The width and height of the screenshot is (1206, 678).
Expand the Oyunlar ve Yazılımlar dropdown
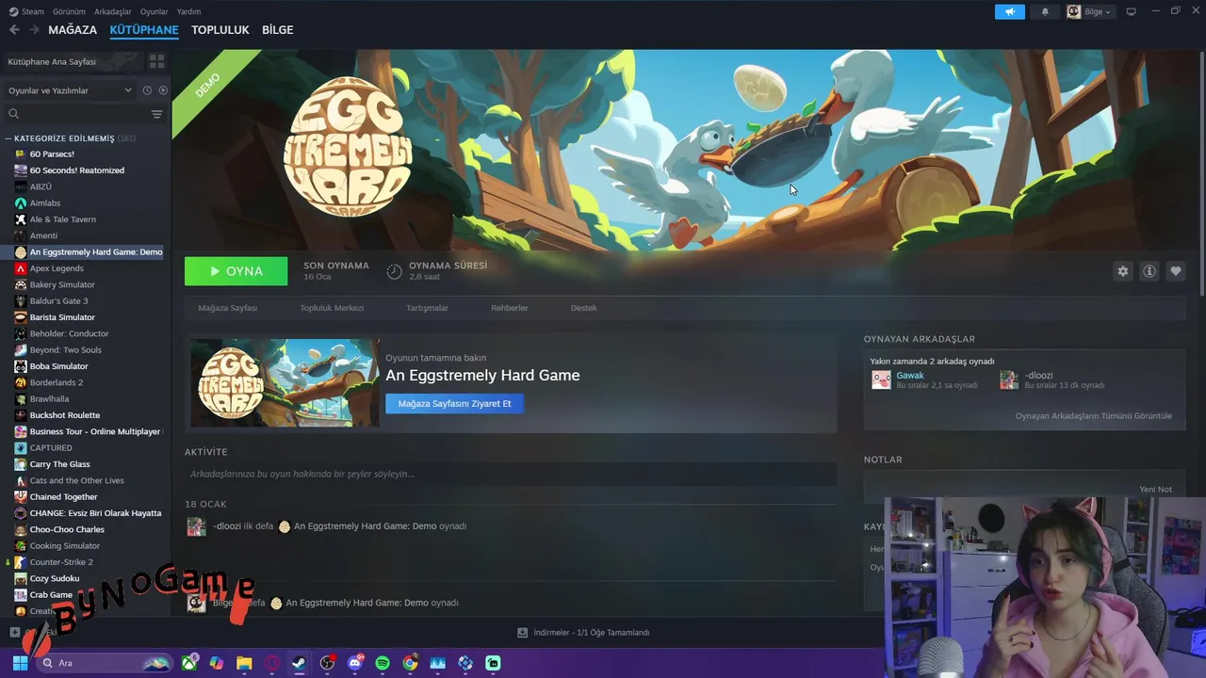click(70, 90)
